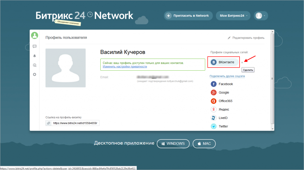Open the notifications bell icon

click(x=34, y=56)
